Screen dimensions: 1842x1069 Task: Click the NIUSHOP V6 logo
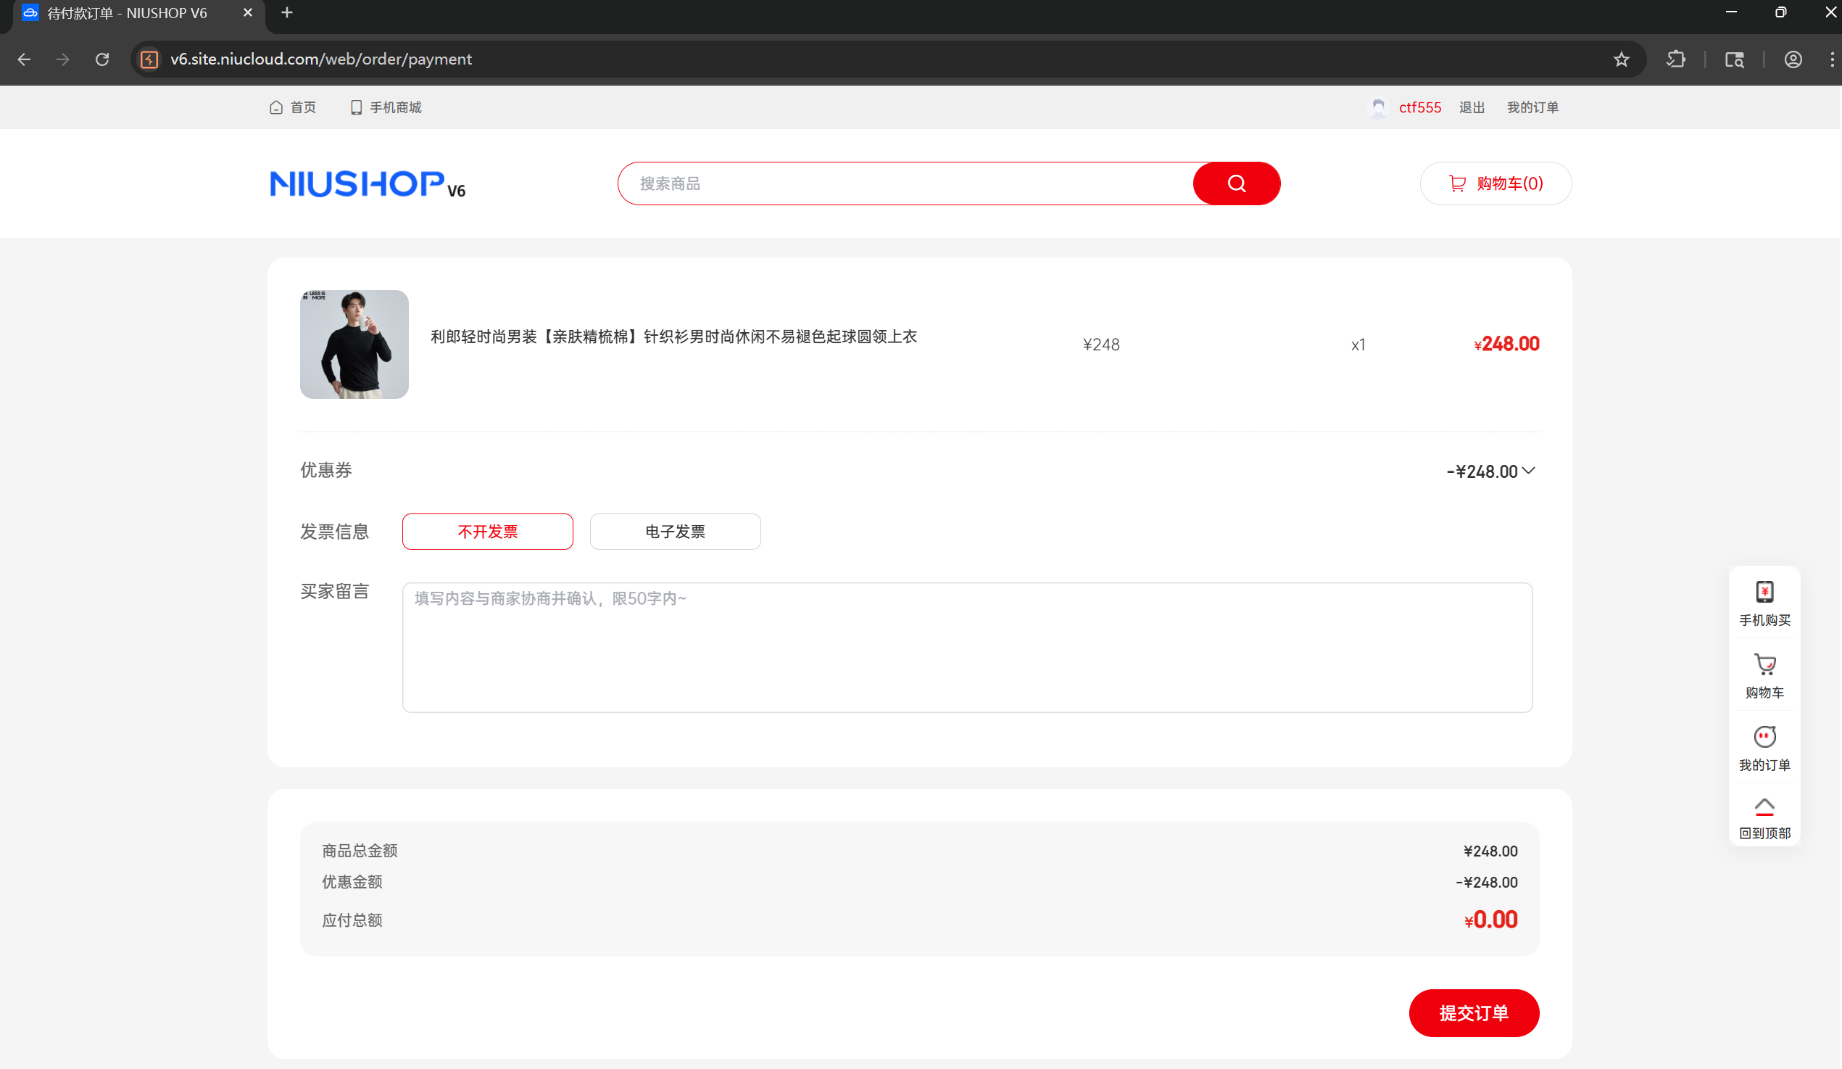[x=368, y=183]
